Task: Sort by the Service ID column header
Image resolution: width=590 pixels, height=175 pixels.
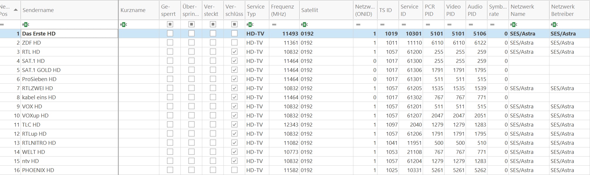Action: 410,10
